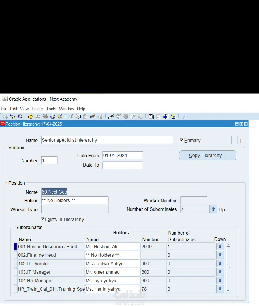The width and height of the screenshot is (259, 306).
Task: Click the empty Date To field
Action: [x=123, y=165]
